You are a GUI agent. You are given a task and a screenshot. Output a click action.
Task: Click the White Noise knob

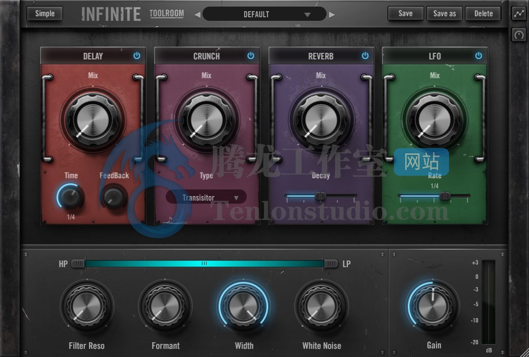pos(321,307)
